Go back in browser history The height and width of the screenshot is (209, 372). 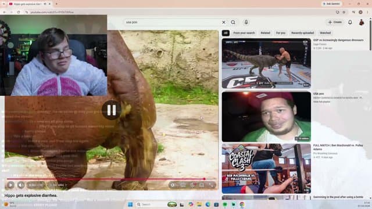click(x=5, y=12)
